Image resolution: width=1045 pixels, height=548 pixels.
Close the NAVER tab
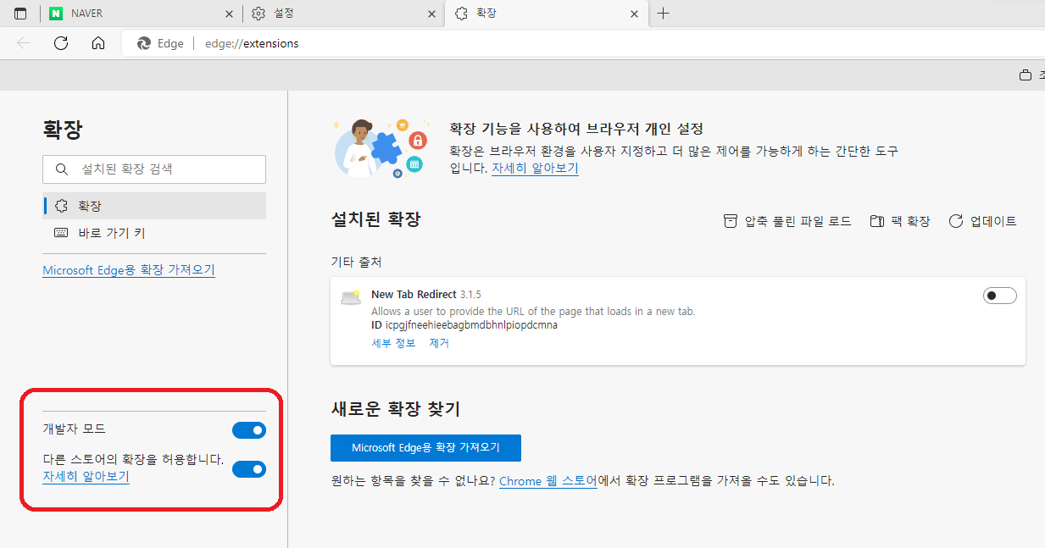(x=229, y=14)
